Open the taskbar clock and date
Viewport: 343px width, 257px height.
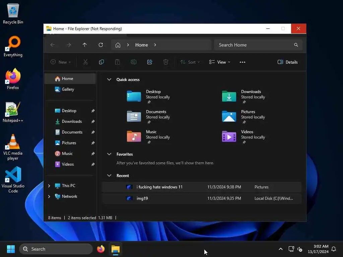point(318,249)
